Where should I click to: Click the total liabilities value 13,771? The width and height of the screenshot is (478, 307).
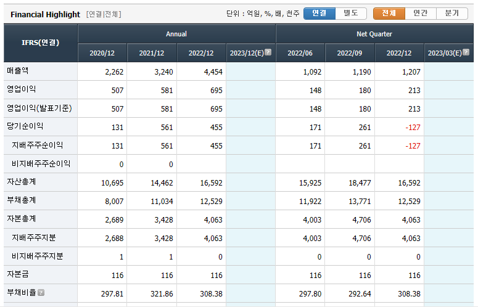360,202
